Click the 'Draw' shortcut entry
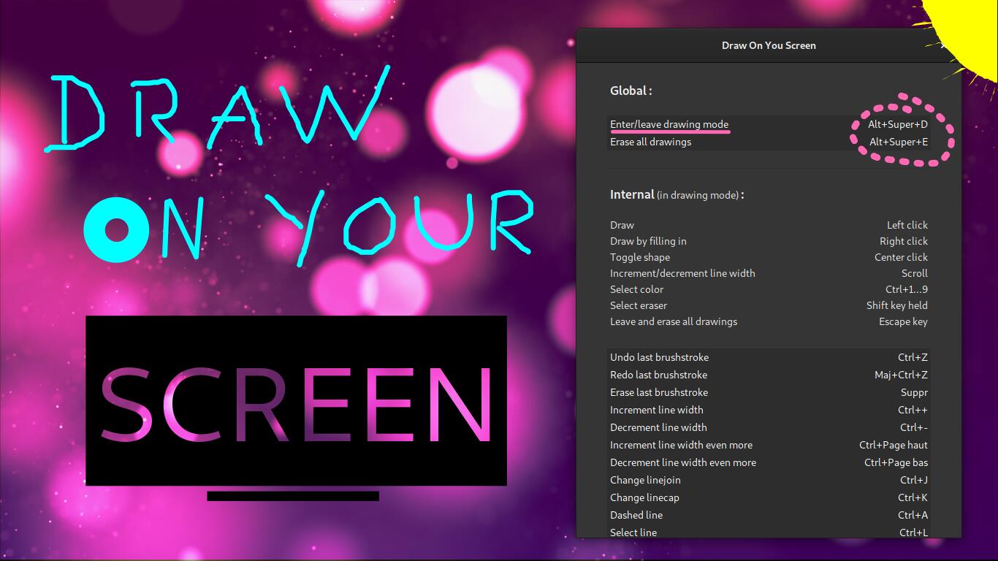 coord(622,225)
